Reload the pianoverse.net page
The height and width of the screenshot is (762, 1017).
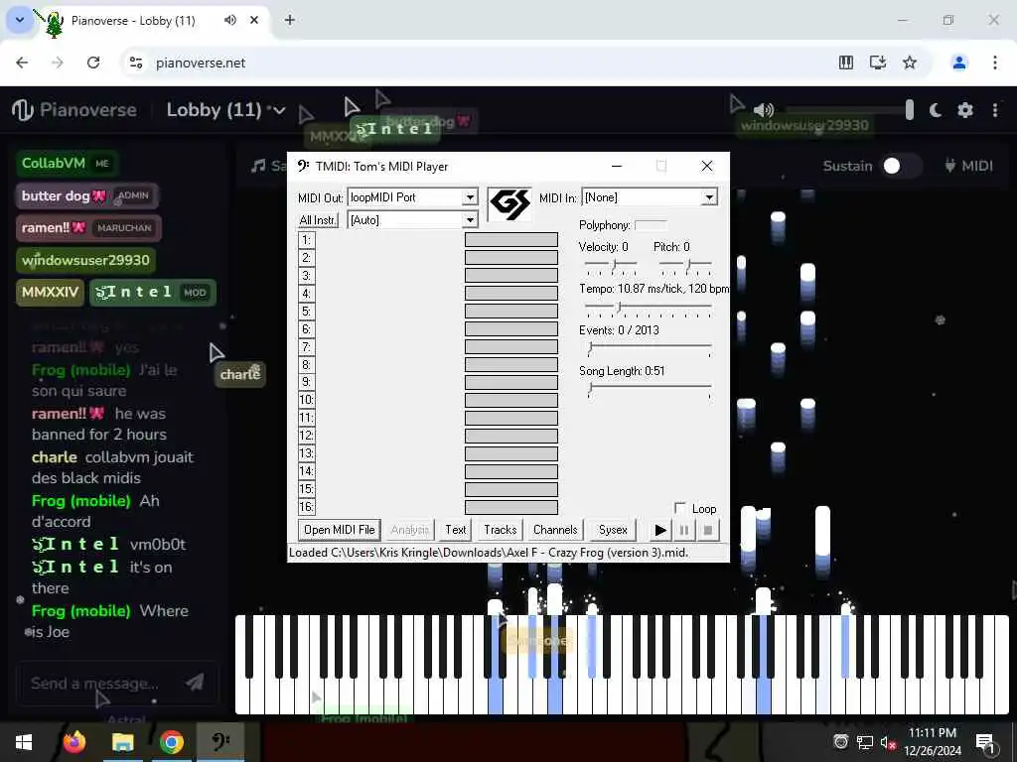93,63
